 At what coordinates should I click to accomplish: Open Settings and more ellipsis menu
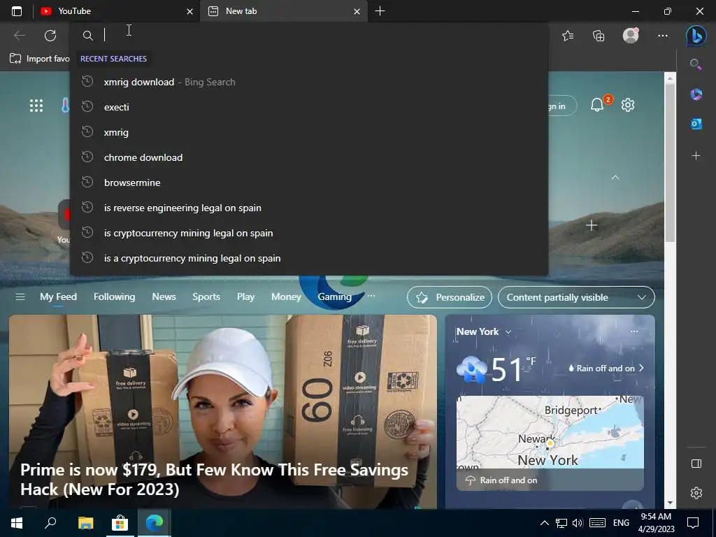tap(663, 35)
